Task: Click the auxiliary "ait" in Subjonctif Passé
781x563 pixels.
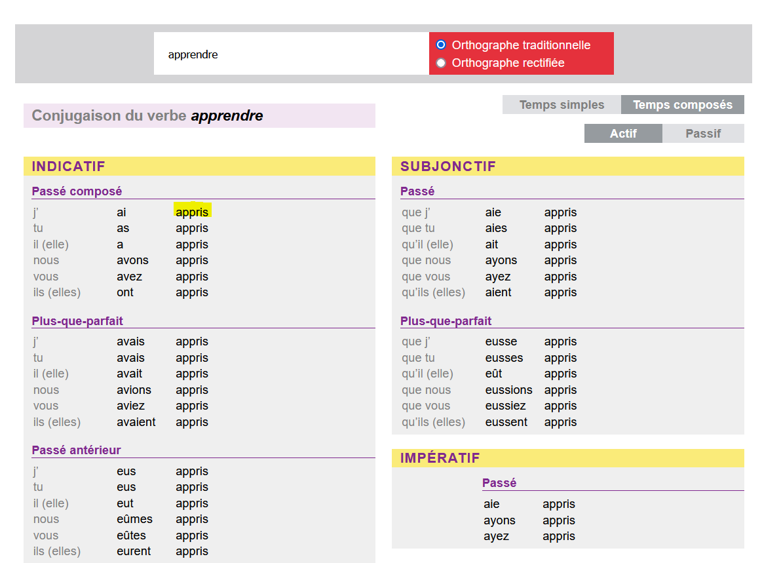Action: (x=491, y=244)
